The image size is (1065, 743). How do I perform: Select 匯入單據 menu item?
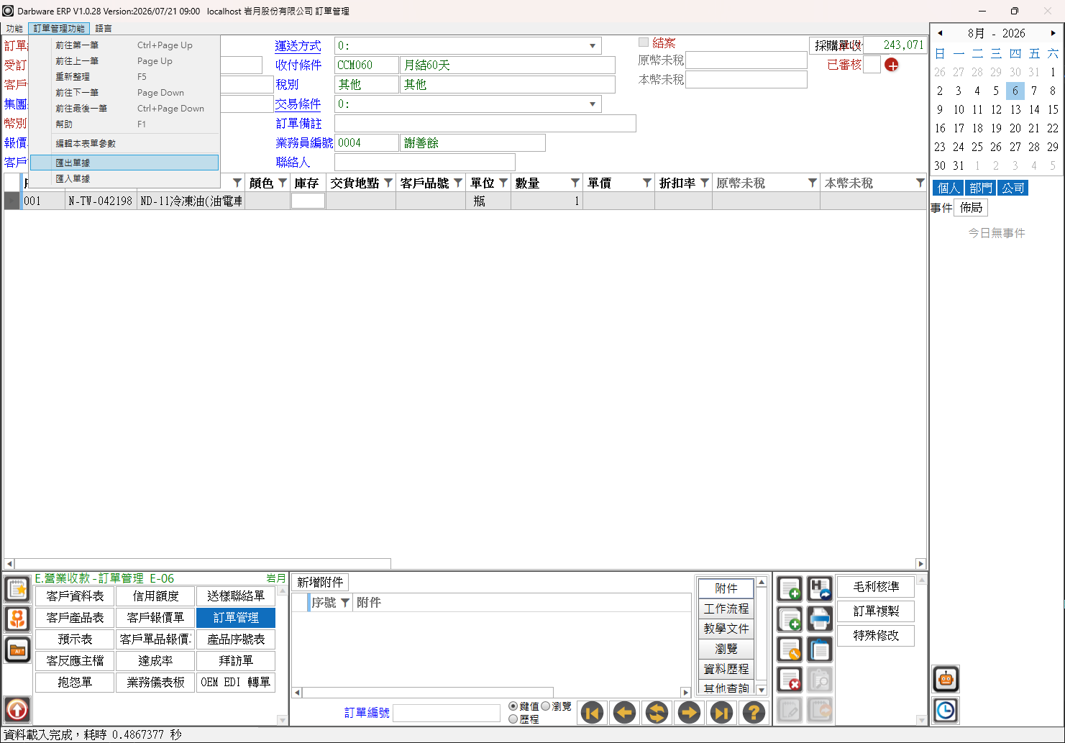(124, 178)
